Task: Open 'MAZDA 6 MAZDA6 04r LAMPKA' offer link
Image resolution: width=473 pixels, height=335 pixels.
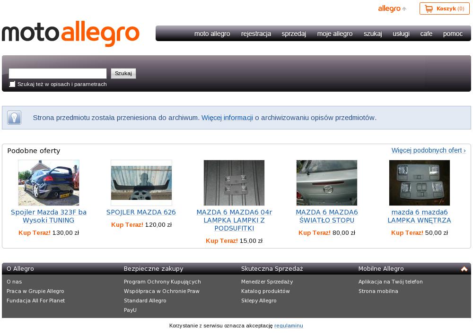Action: 234,220
